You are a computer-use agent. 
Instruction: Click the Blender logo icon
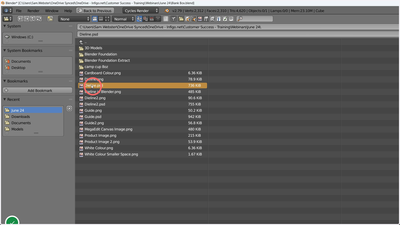pos(167,11)
